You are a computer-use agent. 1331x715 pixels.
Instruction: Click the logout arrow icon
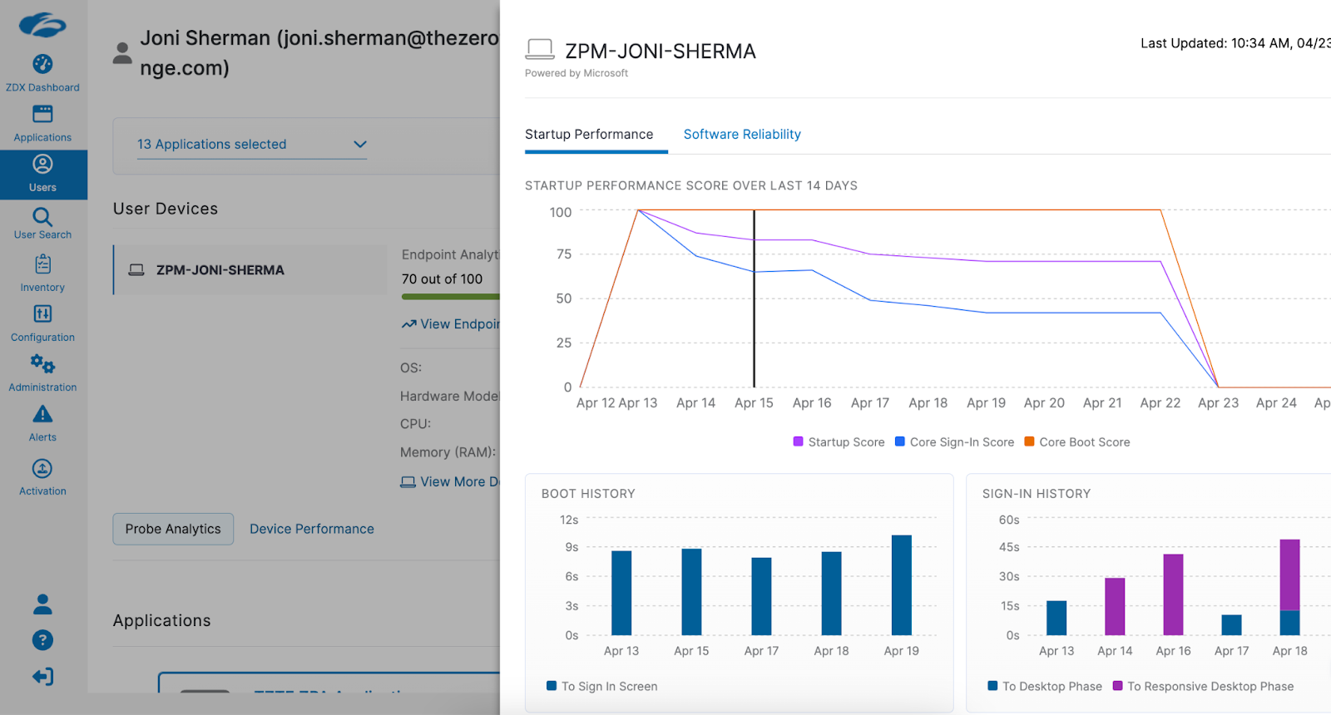coord(42,677)
